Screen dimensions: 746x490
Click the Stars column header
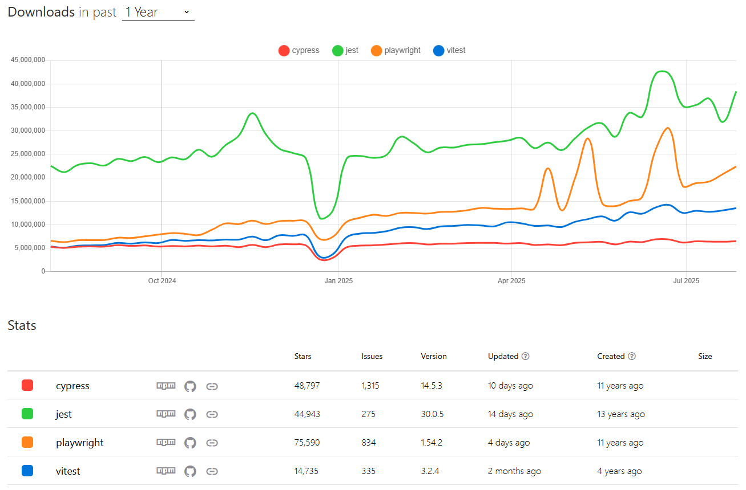coord(303,356)
